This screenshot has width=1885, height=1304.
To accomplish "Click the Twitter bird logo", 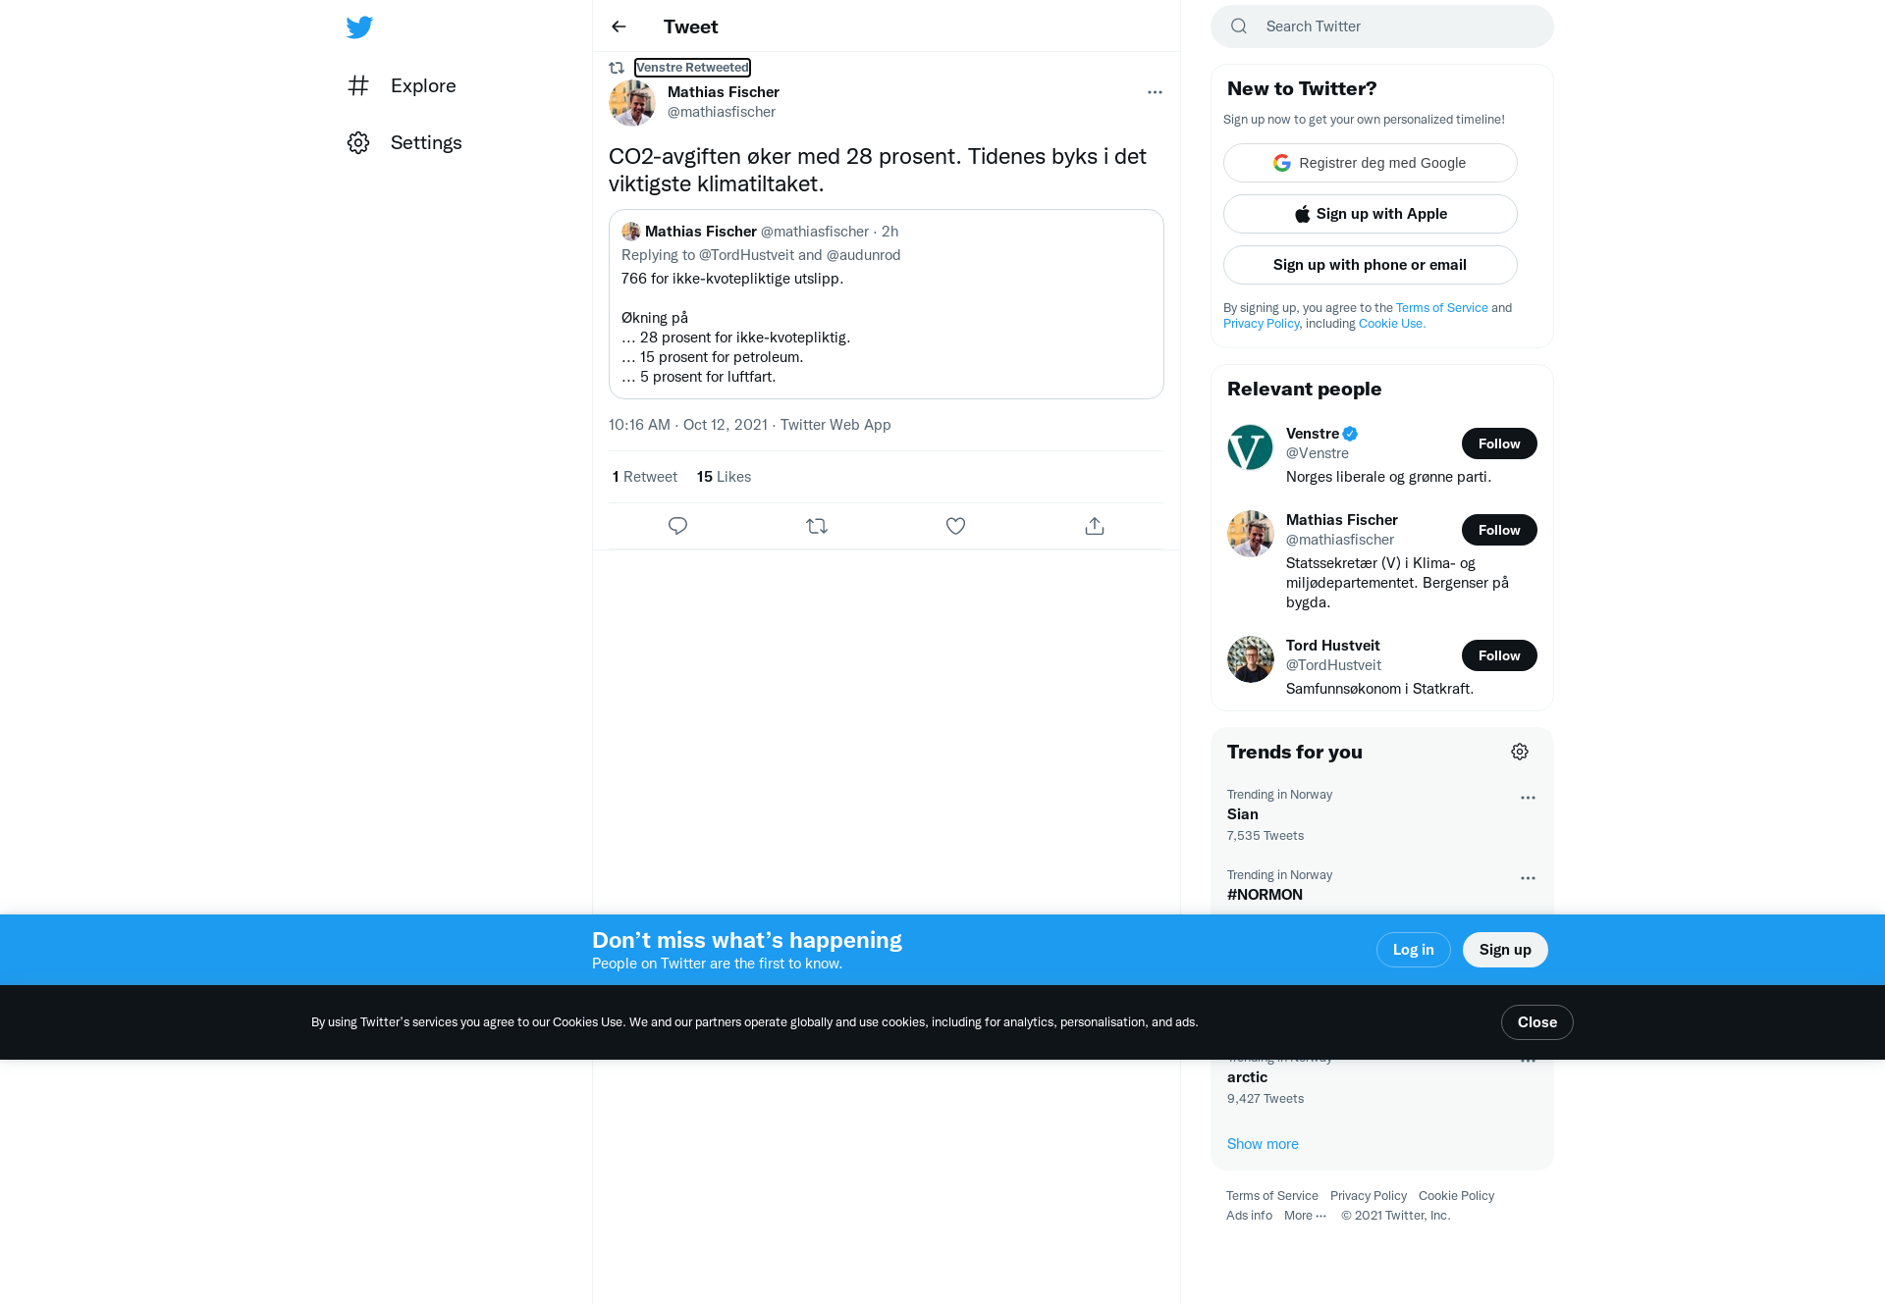I will (359, 26).
